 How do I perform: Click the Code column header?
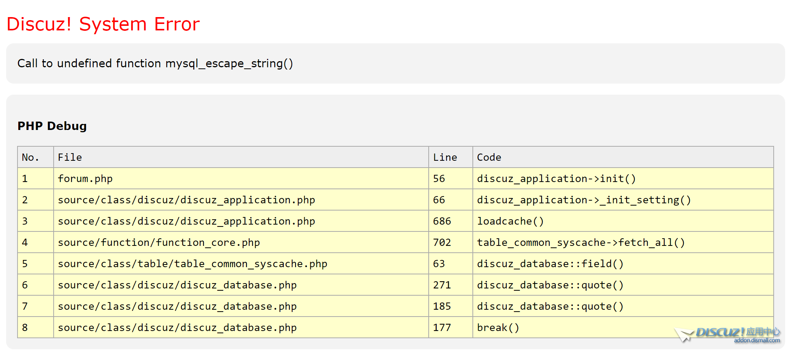(489, 157)
